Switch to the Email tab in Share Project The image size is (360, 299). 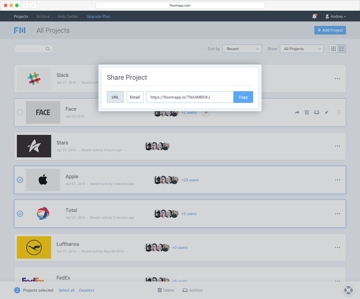pos(135,97)
